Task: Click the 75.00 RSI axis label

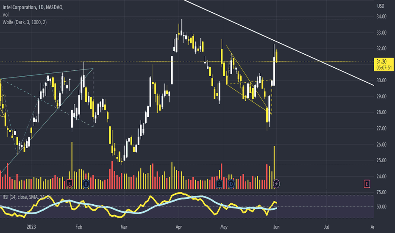Action: pos(381,192)
